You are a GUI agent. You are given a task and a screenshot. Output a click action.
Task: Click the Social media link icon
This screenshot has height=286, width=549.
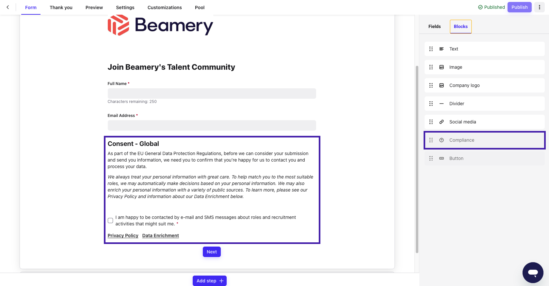coord(442,122)
